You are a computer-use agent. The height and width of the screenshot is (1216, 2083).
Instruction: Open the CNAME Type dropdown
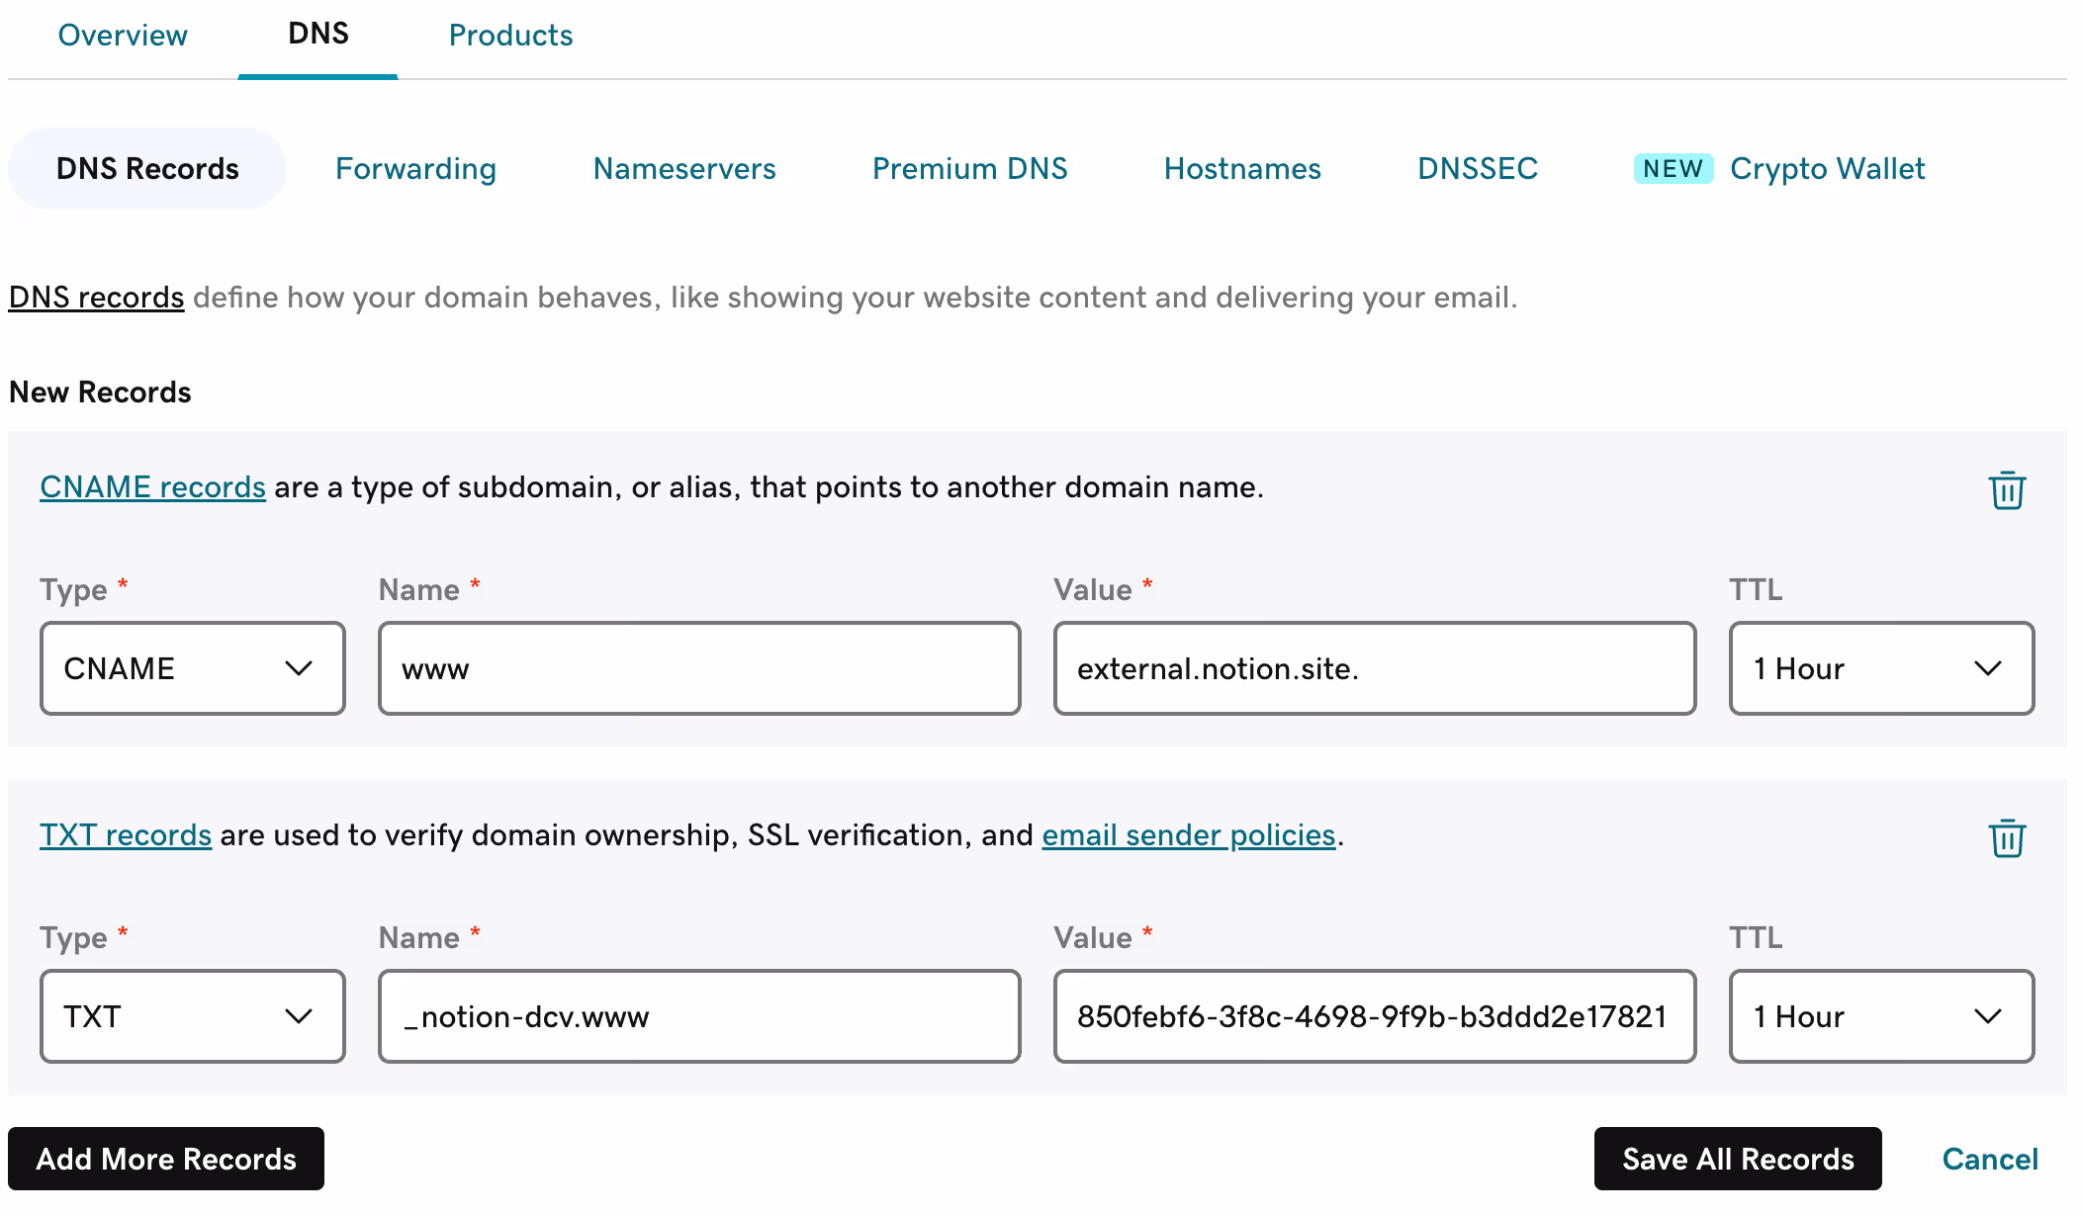(x=192, y=668)
